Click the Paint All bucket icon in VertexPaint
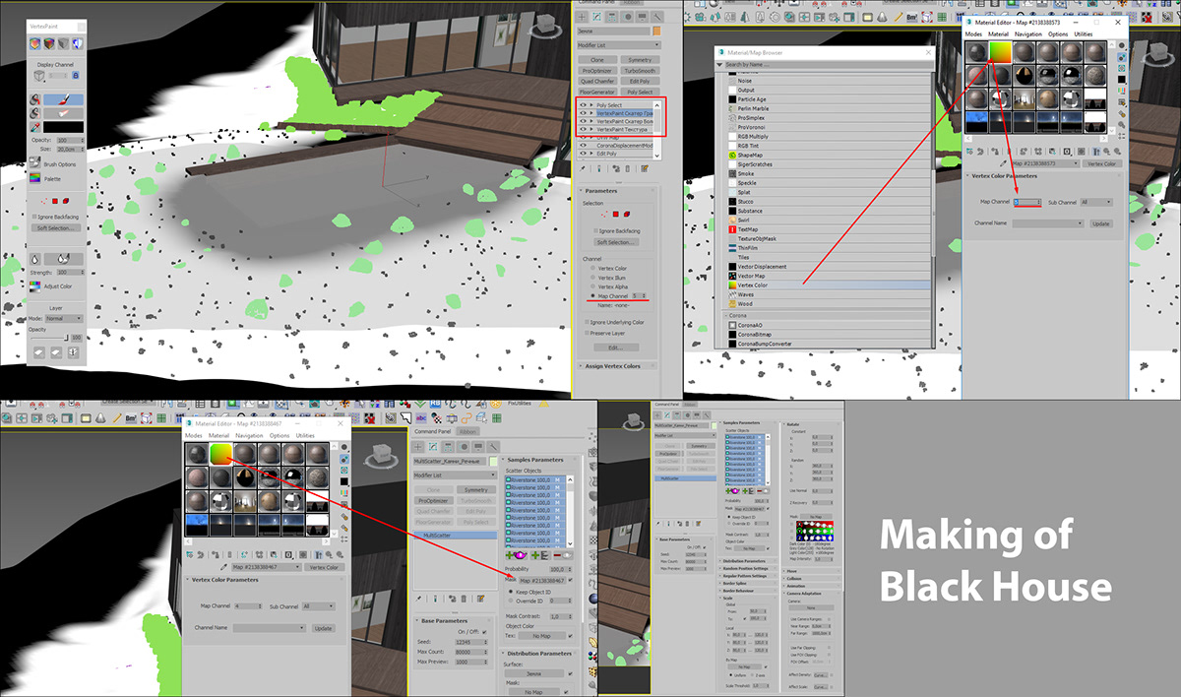Screen dimensions: 1181x697 click(35, 99)
